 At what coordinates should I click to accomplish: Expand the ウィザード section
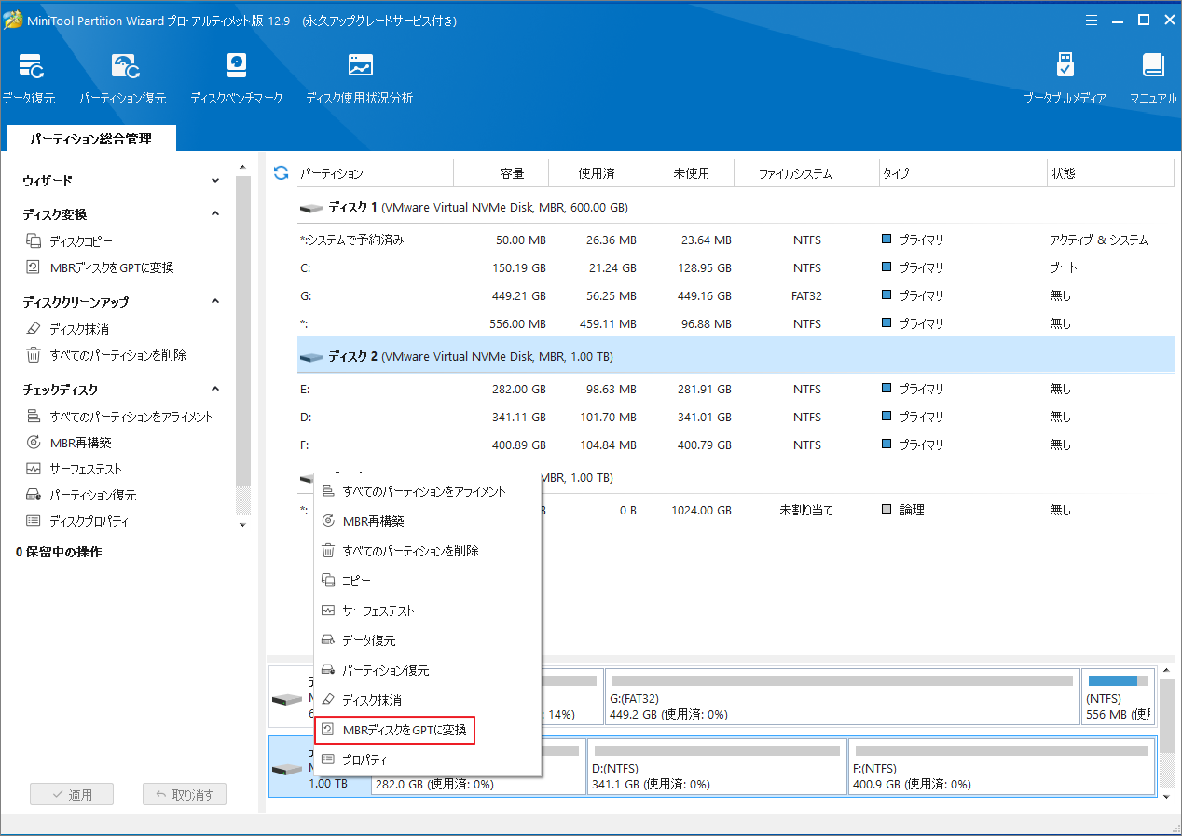pyautogui.click(x=215, y=181)
